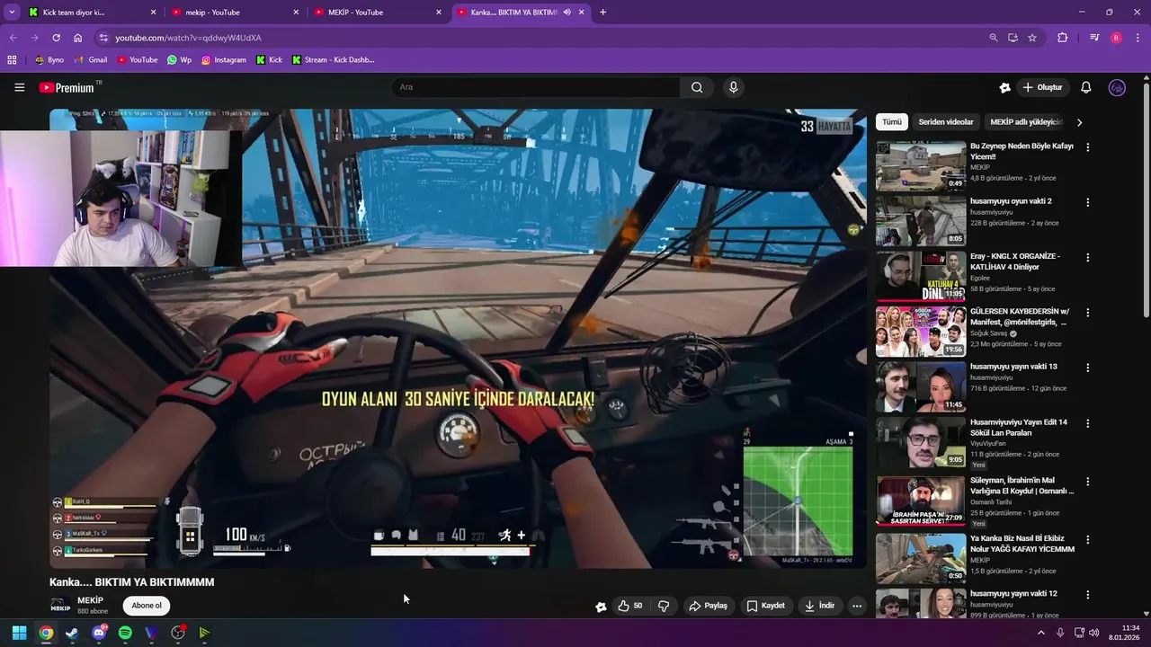Click the page vertical scrollbar
Image resolution: width=1151 pixels, height=647 pixels.
click(x=1146, y=198)
